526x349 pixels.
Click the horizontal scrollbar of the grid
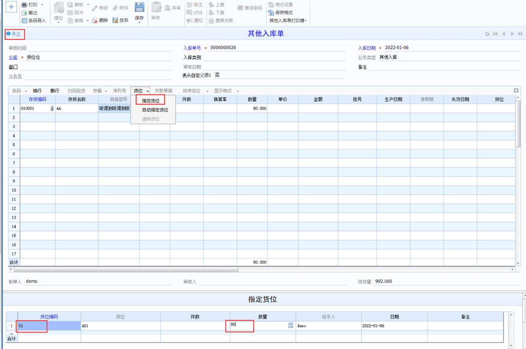coord(126,269)
